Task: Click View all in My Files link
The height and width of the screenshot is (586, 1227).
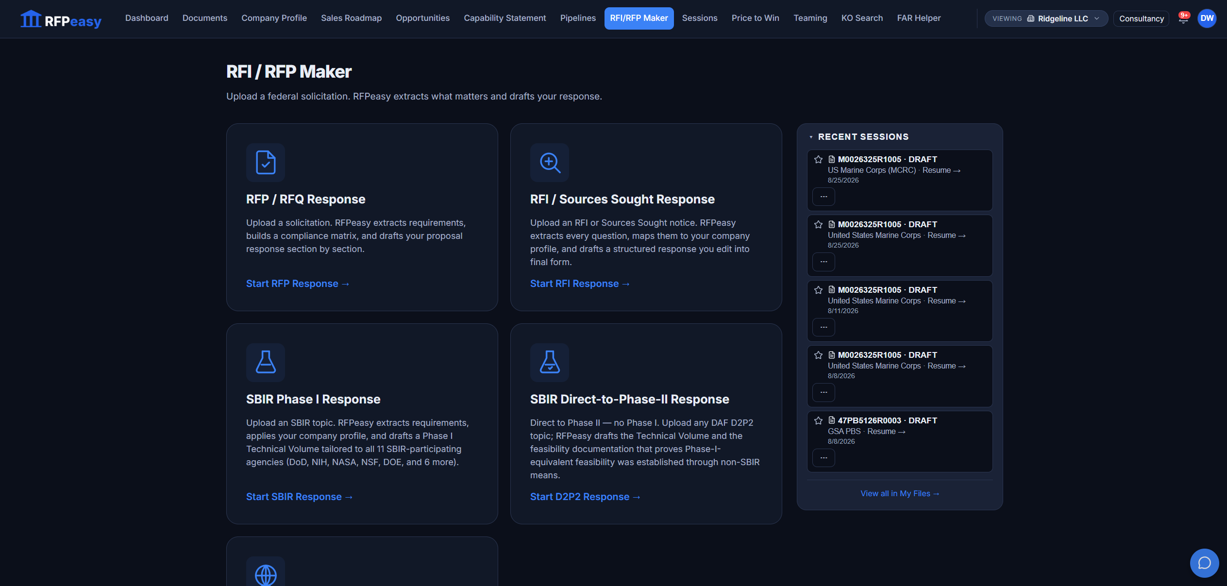Action: point(900,493)
